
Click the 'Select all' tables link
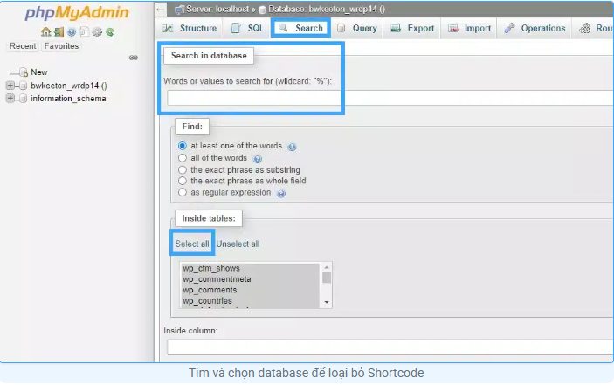[x=192, y=244]
